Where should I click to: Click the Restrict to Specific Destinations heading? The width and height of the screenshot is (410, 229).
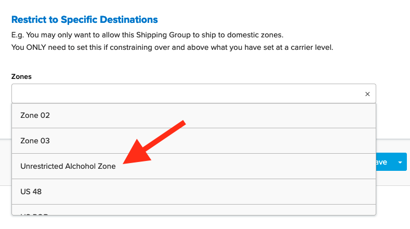click(x=85, y=20)
